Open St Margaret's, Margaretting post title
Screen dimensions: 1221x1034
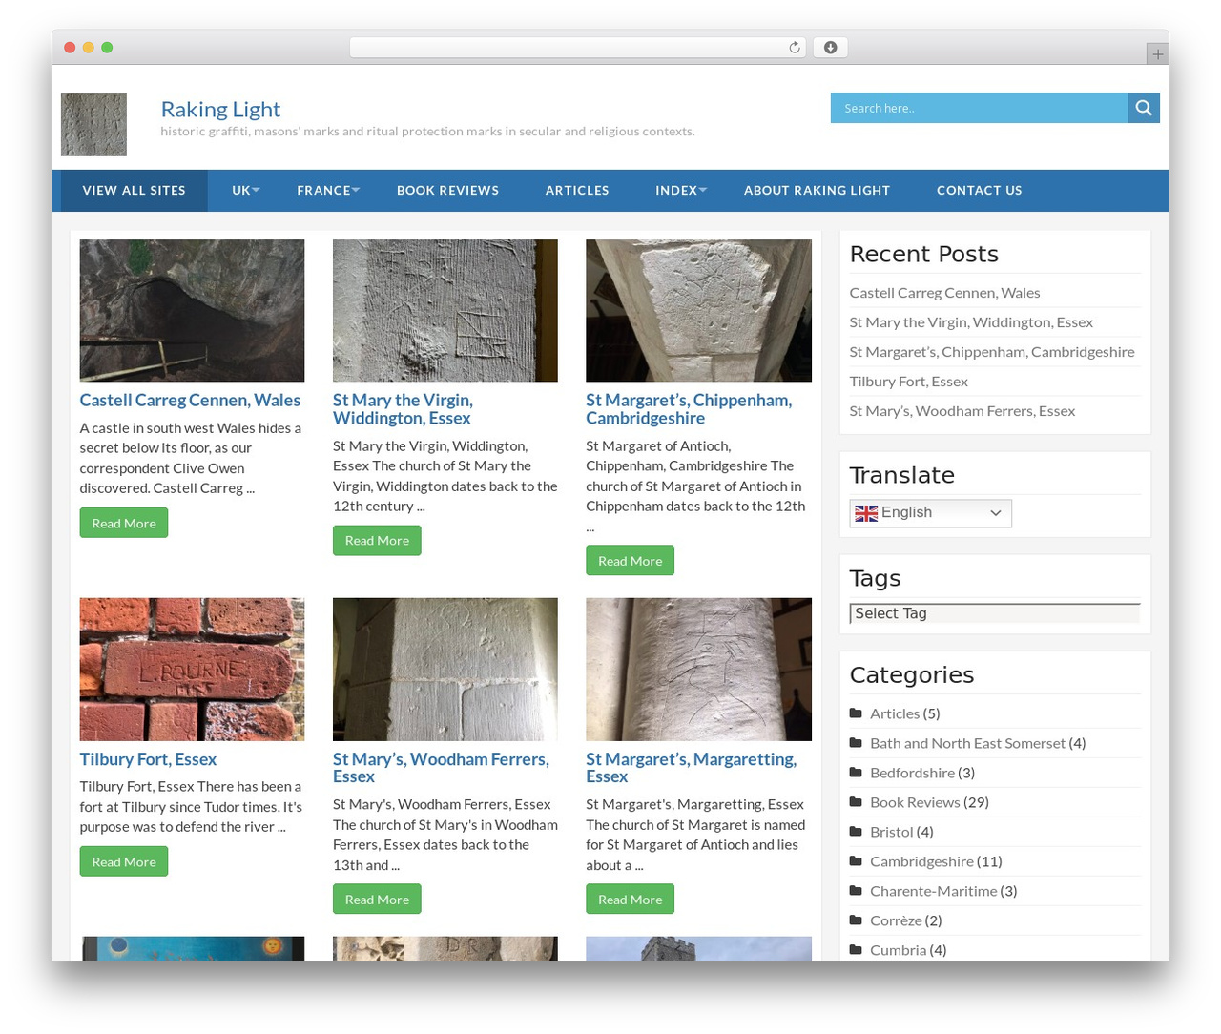tap(691, 768)
